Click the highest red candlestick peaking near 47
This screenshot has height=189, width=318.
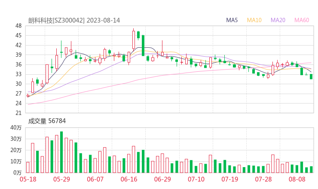[134, 40]
